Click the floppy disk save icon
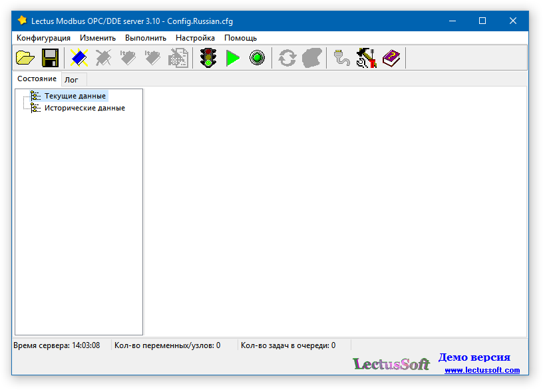This screenshot has width=543, height=390. tap(51, 58)
